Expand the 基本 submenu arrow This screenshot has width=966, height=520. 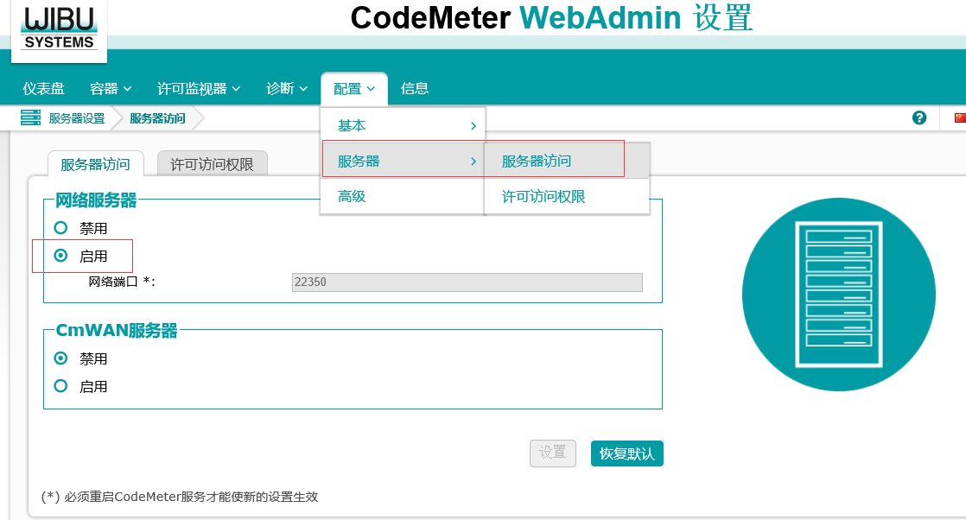473,126
